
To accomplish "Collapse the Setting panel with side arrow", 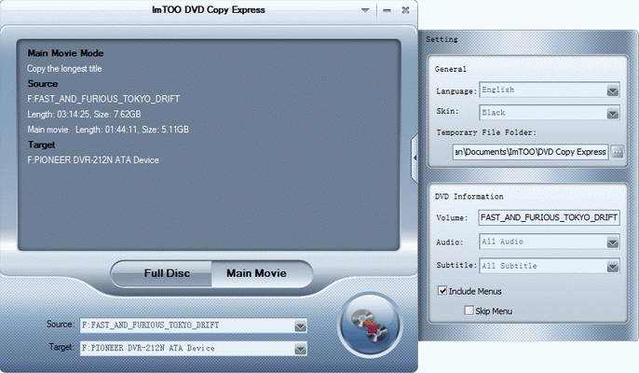I will (x=415, y=158).
